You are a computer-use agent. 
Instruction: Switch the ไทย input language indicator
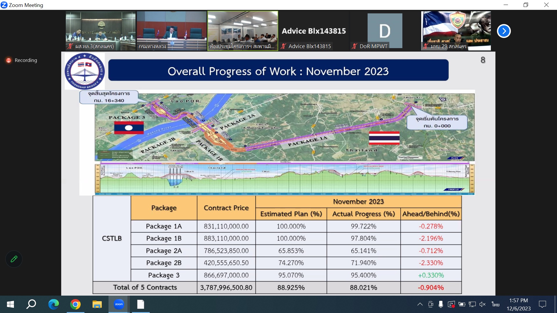point(495,304)
